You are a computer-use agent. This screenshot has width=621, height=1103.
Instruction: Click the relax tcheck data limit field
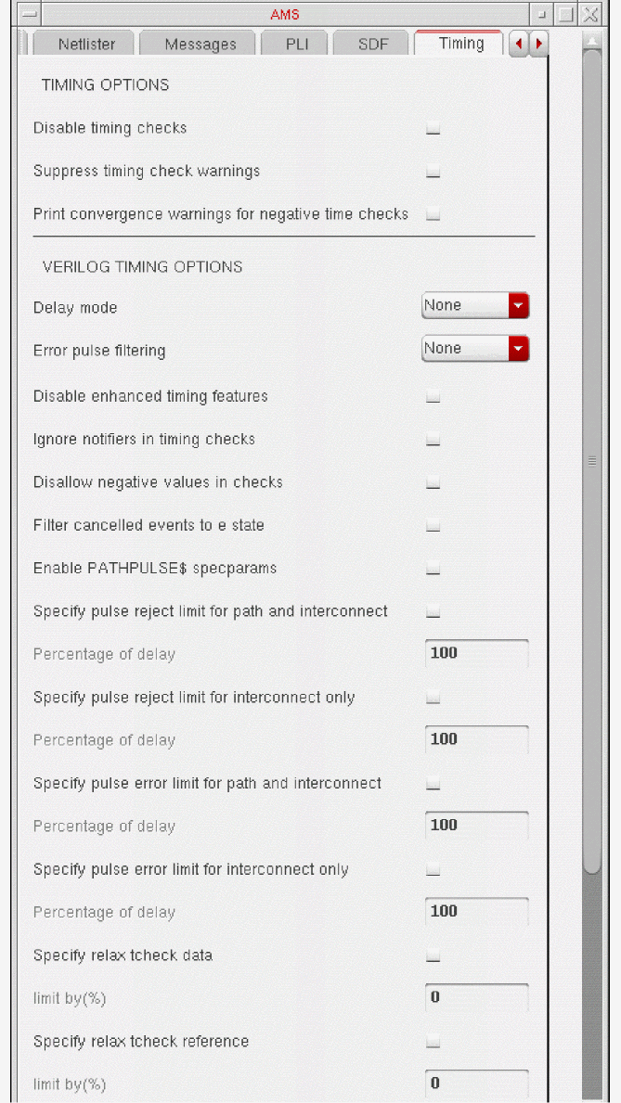[476, 998]
